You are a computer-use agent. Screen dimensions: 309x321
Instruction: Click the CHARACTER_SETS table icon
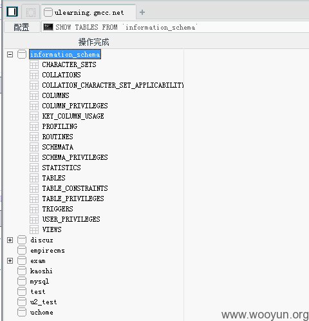click(x=34, y=64)
